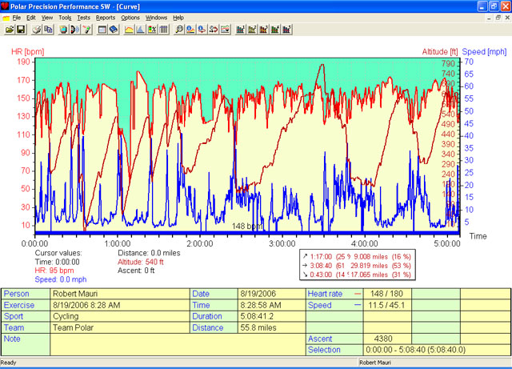Click the Save floppy disk icon
This screenshot has height=369, width=512.
point(21,30)
